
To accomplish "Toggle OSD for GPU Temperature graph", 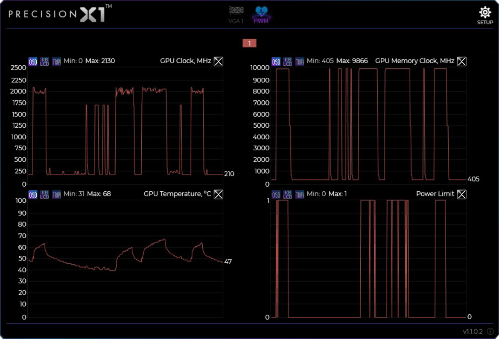I will coord(33,195).
